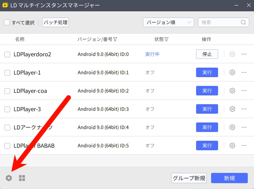Expand the 状態 column filter

166,39
